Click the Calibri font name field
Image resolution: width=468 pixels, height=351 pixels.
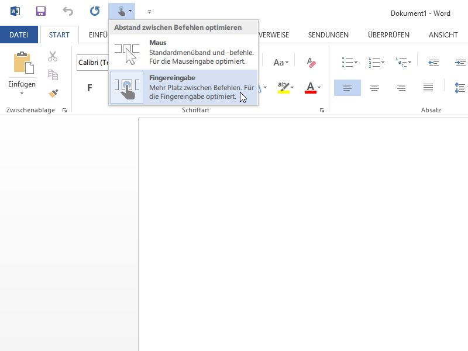pos(93,63)
